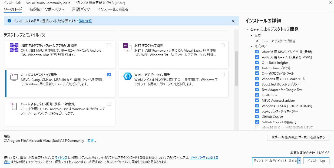Check the .NET マルチプラットフォーム アプリの UI 開発 workload
The image size is (334, 168).
109,45
